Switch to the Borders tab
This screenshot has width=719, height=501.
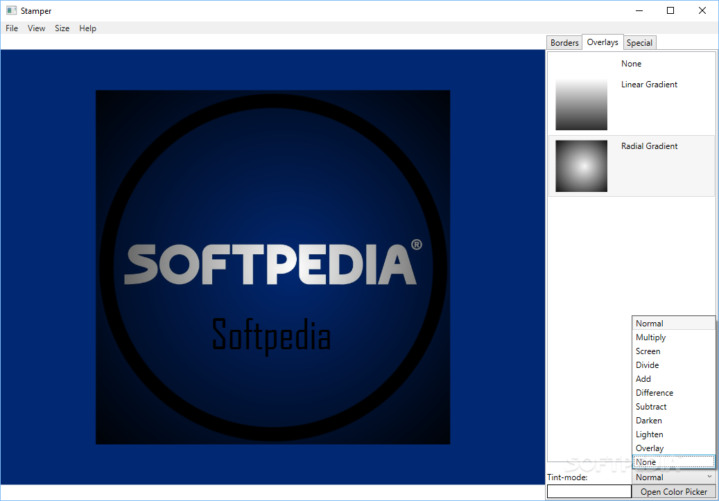point(564,43)
